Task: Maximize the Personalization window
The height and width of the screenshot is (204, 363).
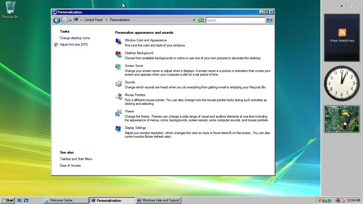Action: point(266,12)
